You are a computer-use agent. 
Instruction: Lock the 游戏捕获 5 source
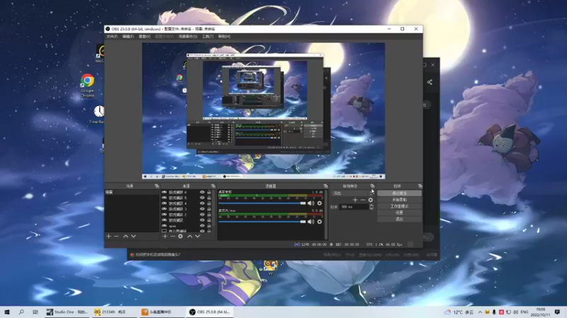[209, 198]
